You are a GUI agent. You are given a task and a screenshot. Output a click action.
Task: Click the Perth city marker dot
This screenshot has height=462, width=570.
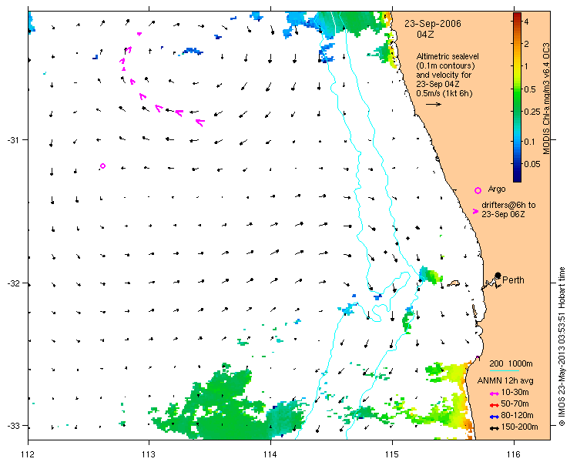pyautogui.click(x=498, y=275)
